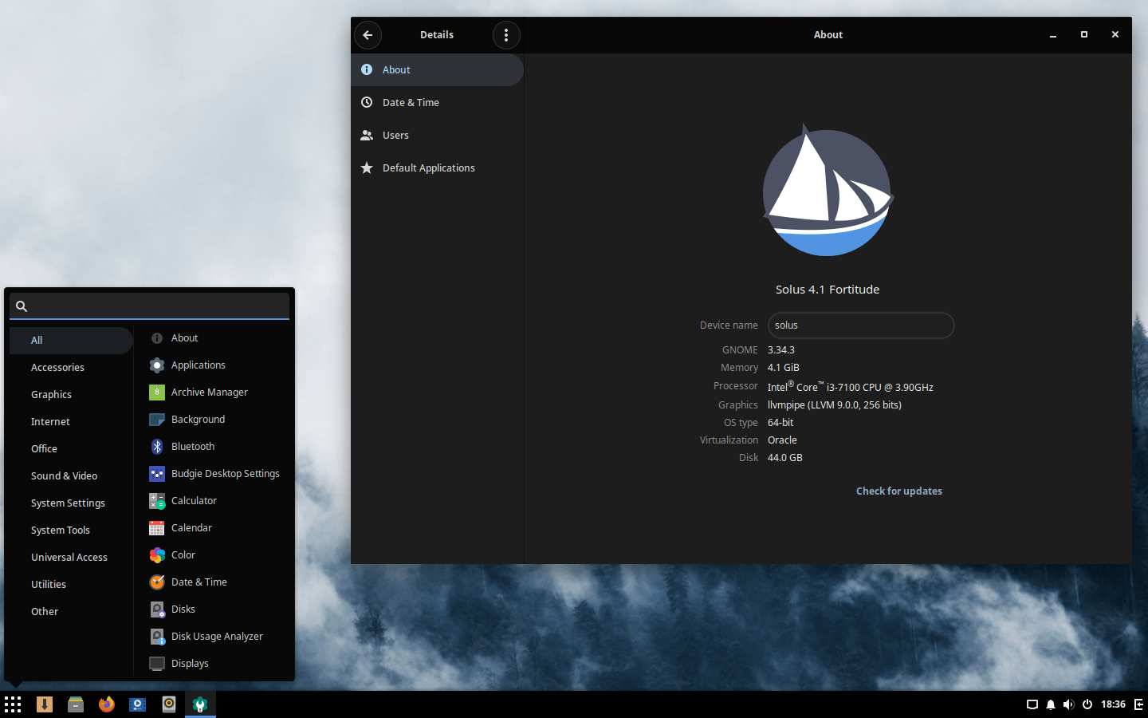The image size is (1148, 718).
Task: Close the About settings window
Action: (x=1115, y=35)
